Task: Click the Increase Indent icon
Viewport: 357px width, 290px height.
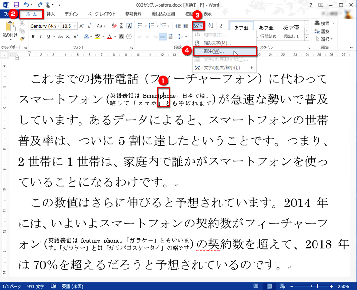Action: (186, 26)
